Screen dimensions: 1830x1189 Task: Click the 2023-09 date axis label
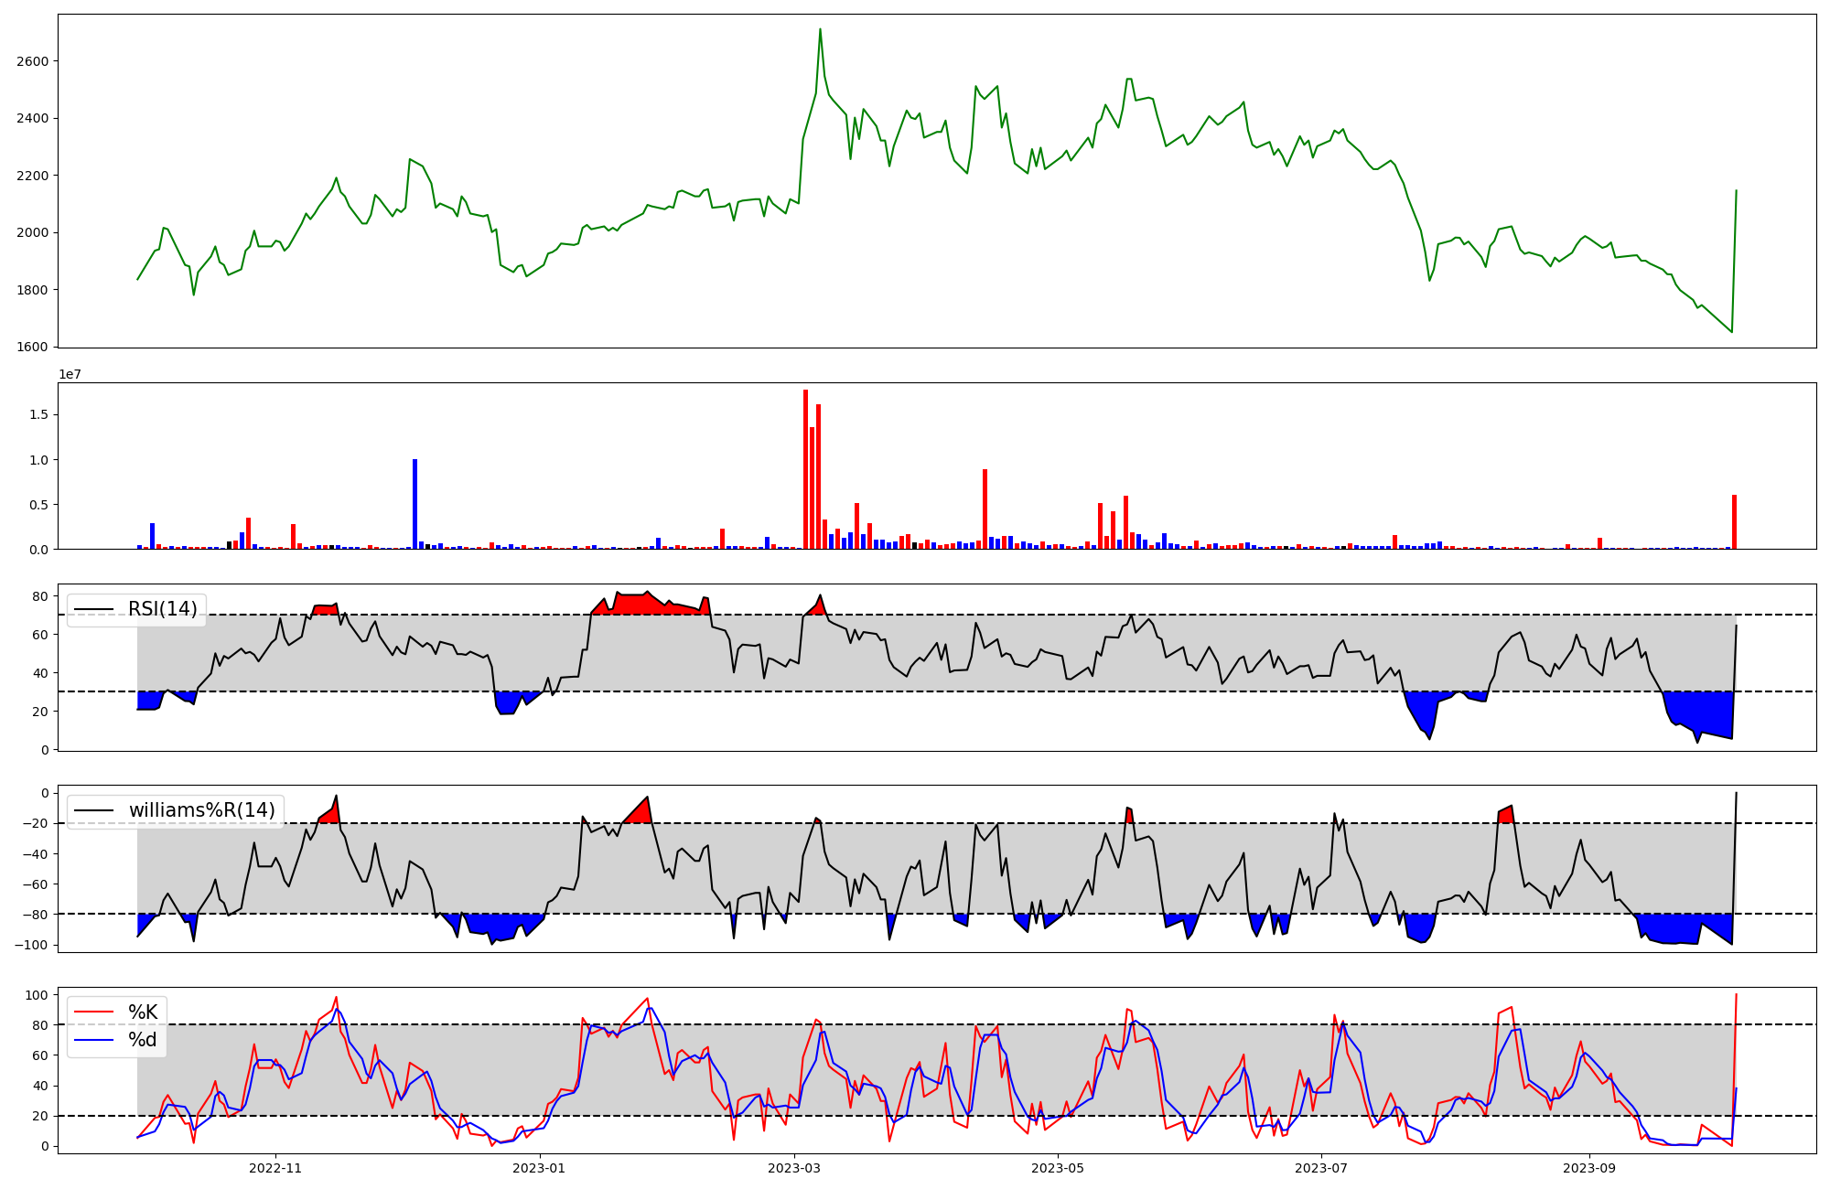pos(1589,1168)
